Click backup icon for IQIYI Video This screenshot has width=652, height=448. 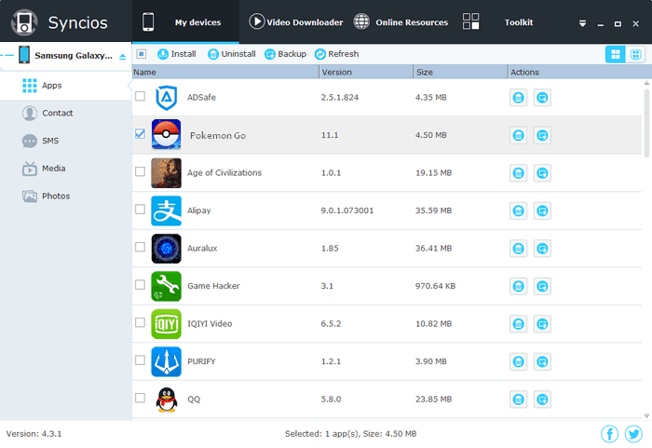[x=542, y=324]
